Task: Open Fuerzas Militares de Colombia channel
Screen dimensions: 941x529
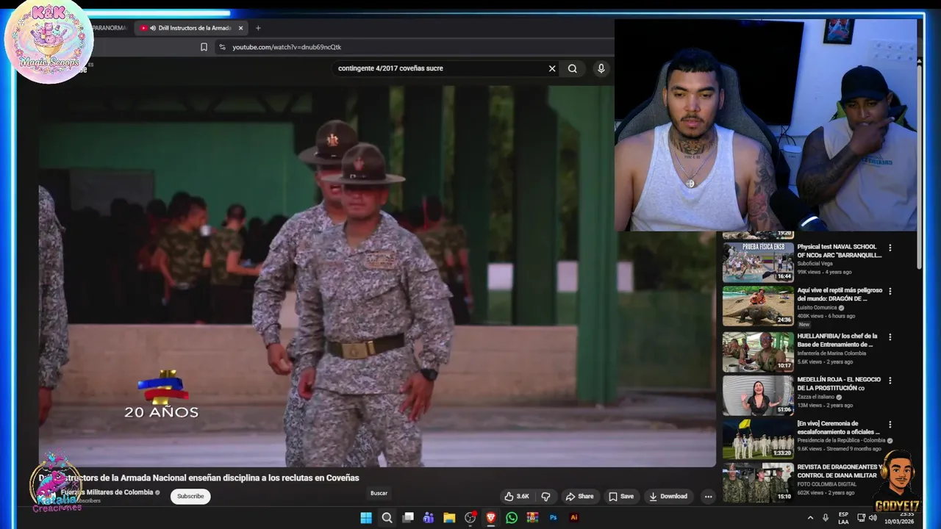Action: [107, 492]
